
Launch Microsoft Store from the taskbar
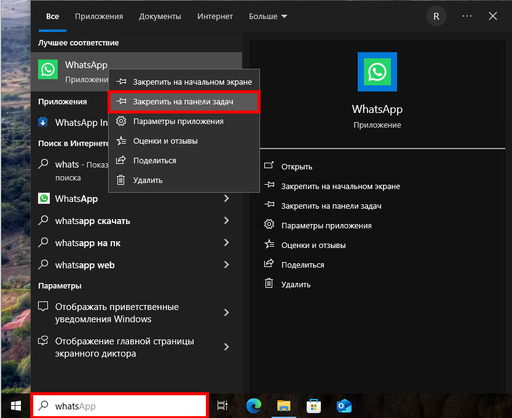(313, 406)
